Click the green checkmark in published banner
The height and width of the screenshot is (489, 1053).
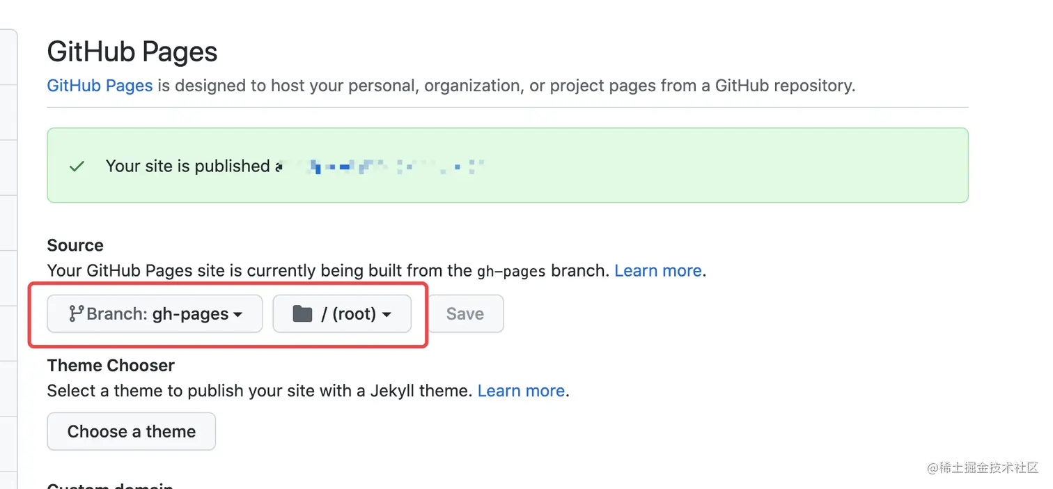point(77,166)
